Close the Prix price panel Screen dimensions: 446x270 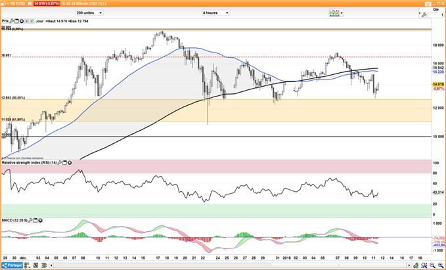tap(21, 21)
